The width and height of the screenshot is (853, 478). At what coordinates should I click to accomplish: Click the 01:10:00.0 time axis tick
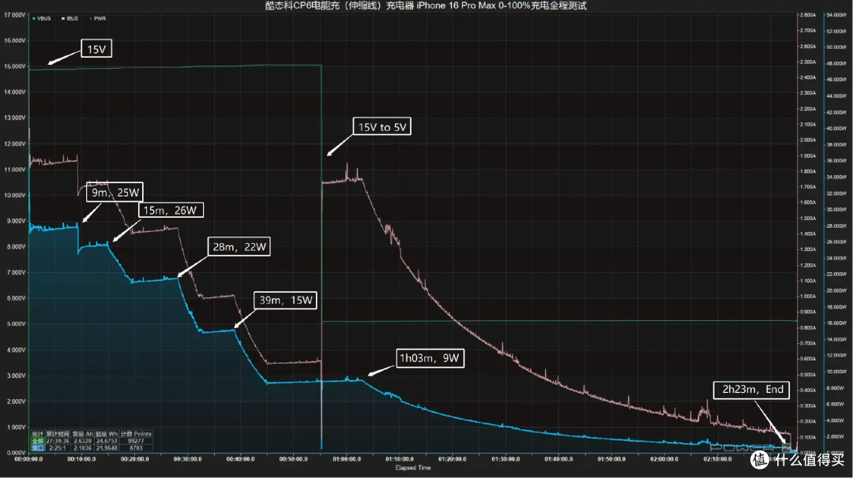click(x=400, y=459)
